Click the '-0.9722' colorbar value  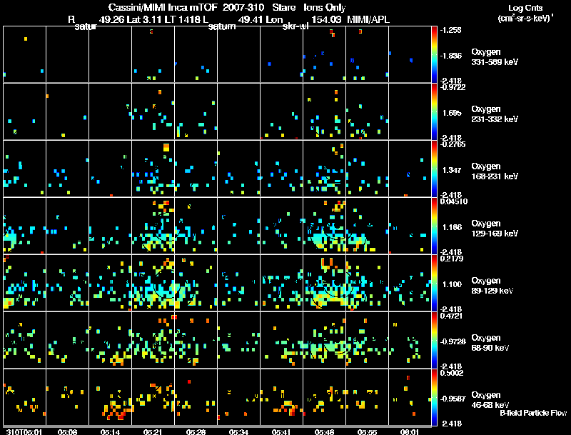453,87
